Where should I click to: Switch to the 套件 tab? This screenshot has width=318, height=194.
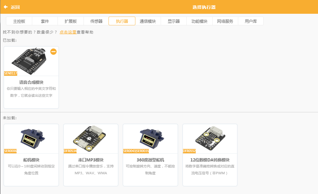click(x=45, y=21)
